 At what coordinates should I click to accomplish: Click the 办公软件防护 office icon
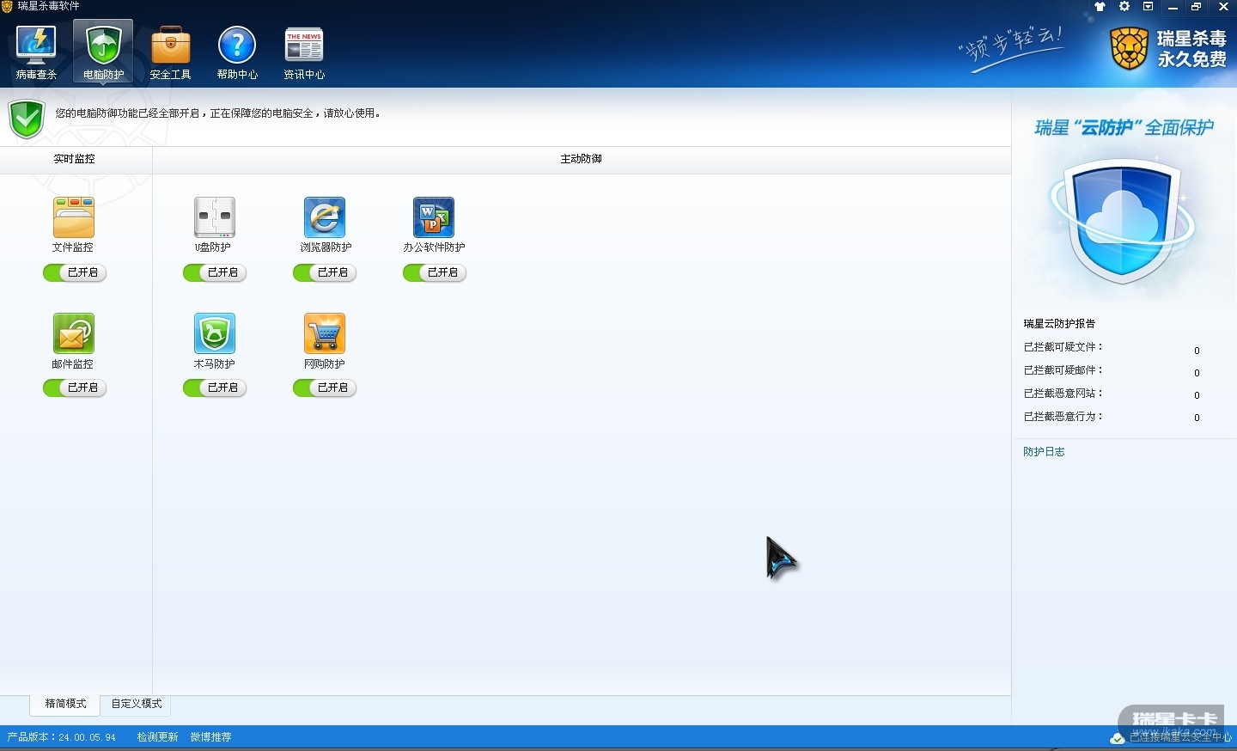click(434, 217)
